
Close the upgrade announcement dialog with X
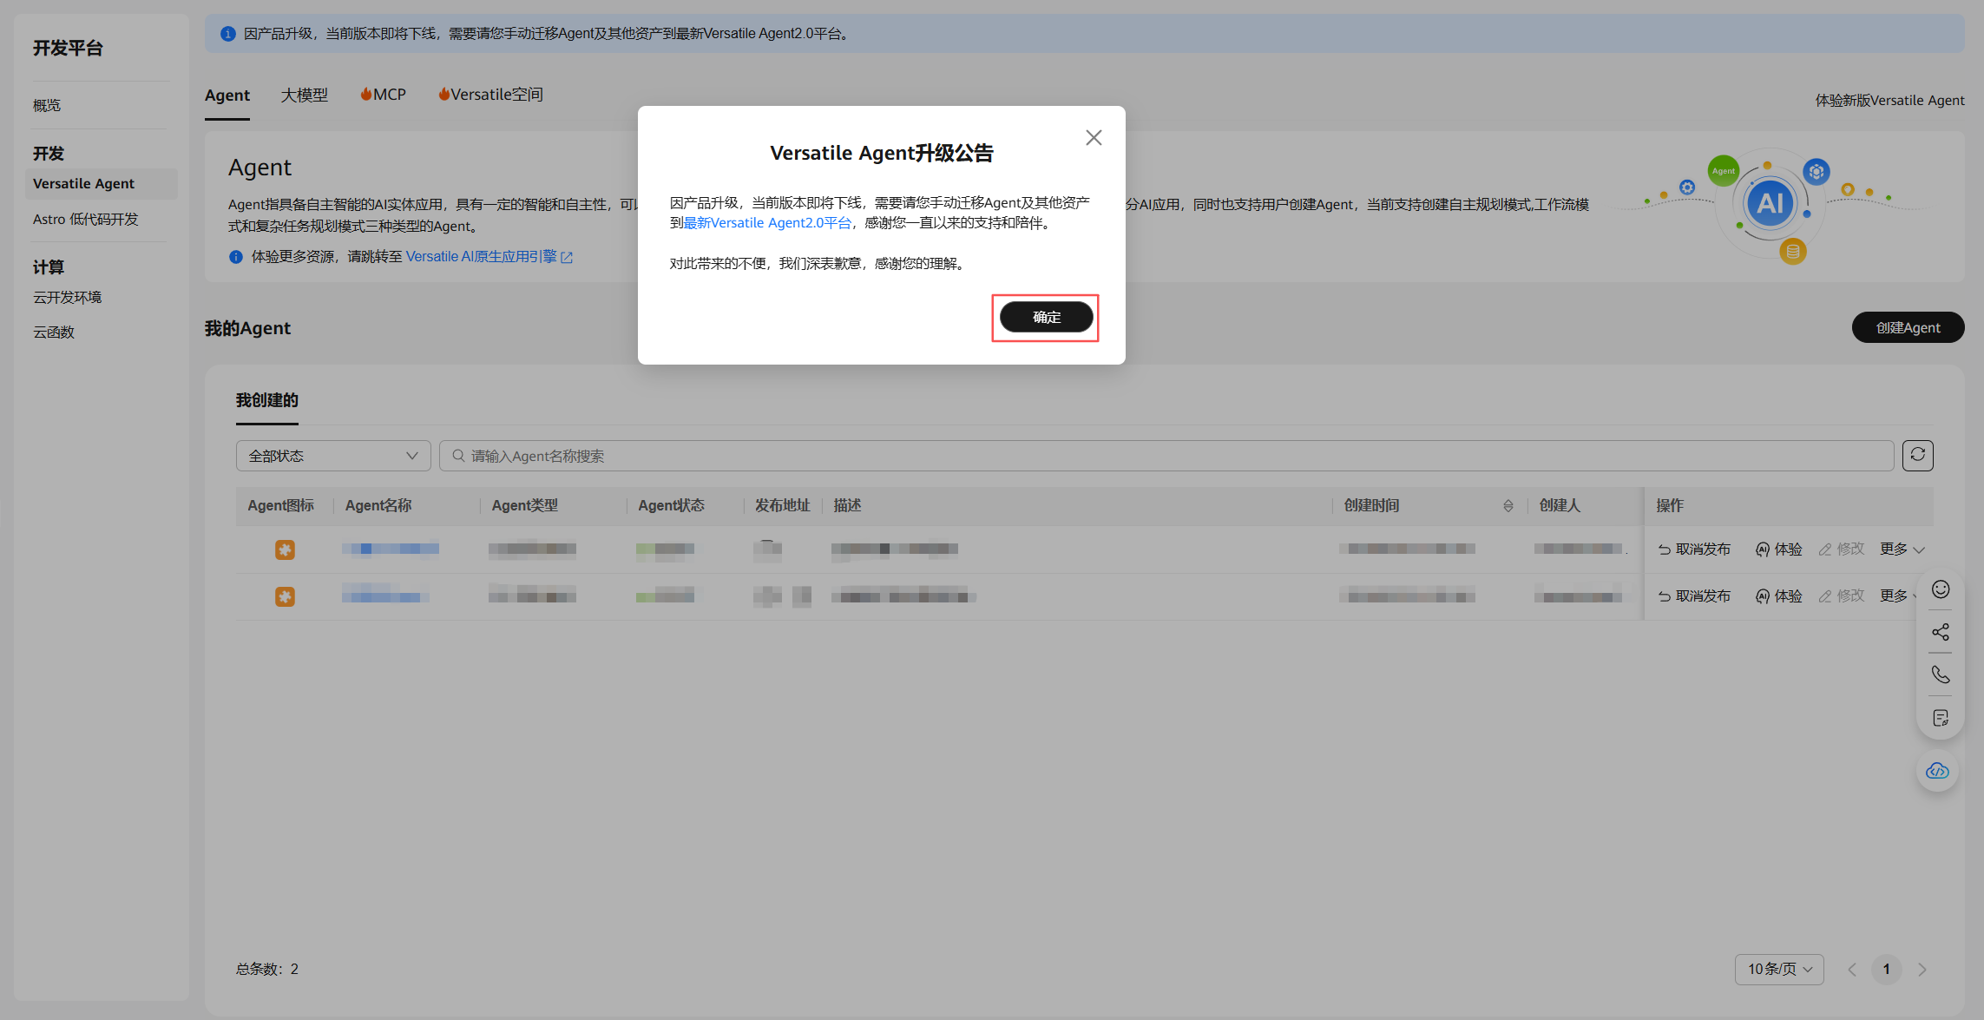click(x=1094, y=138)
